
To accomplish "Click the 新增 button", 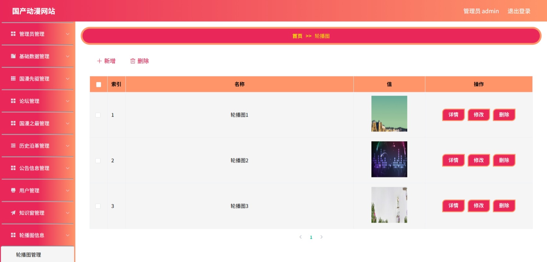I will coord(106,61).
